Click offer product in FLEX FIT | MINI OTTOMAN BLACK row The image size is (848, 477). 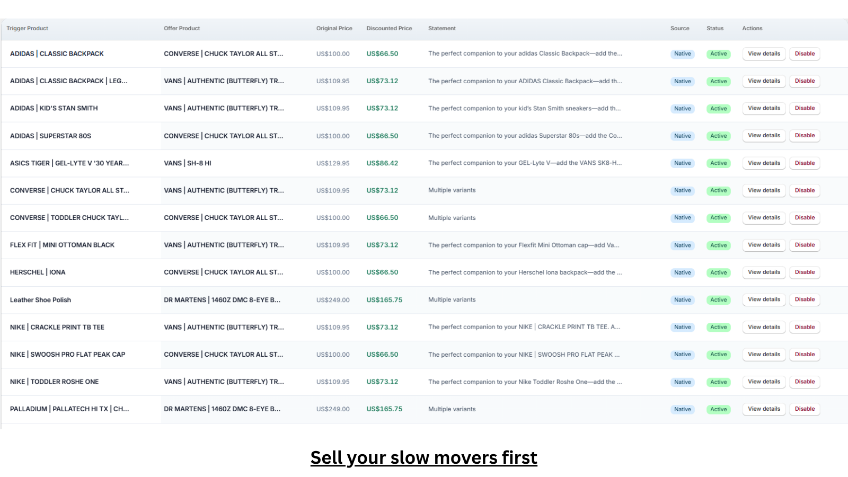pos(224,245)
